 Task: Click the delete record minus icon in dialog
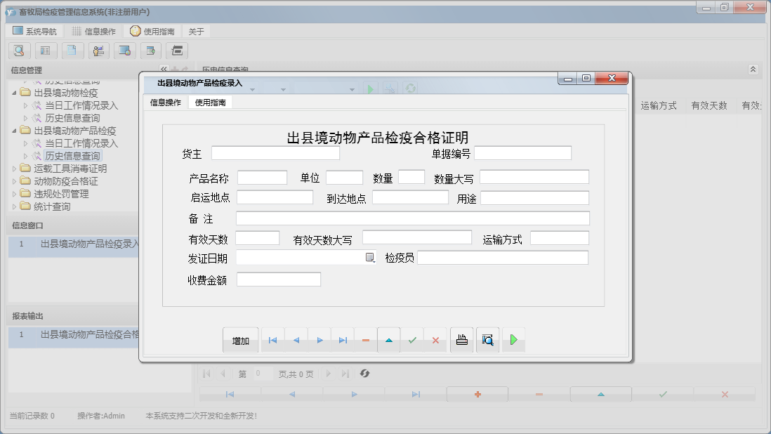[365, 340]
